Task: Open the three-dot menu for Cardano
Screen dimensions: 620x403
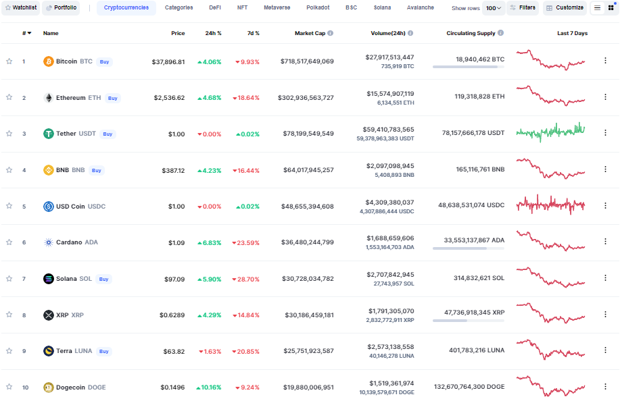Action: coord(605,241)
